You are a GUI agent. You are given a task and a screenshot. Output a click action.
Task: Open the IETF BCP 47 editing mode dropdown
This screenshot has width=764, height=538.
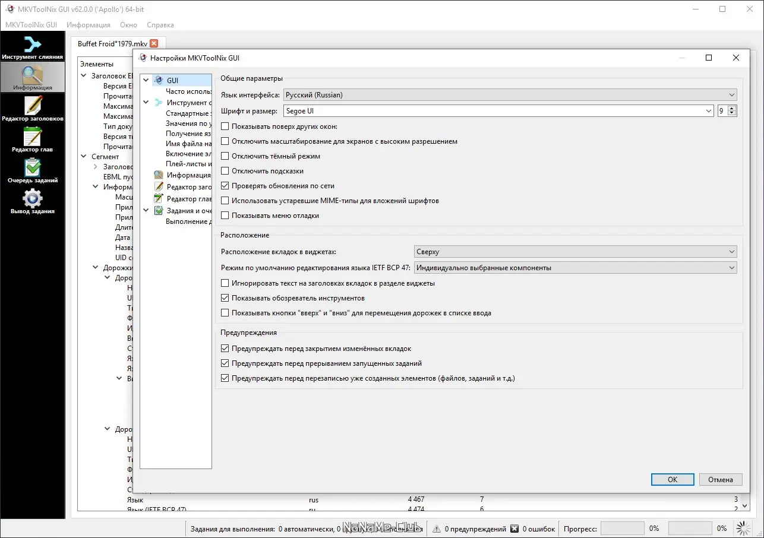tap(576, 268)
